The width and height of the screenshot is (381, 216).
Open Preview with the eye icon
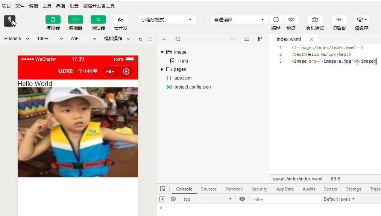tap(291, 19)
